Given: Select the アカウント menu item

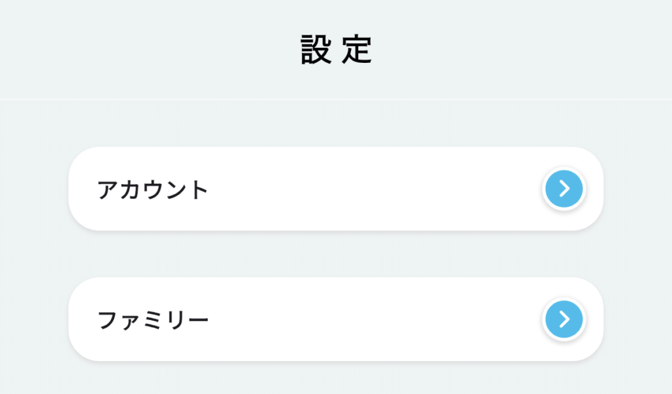Looking at the screenshot, I should (x=335, y=189).
